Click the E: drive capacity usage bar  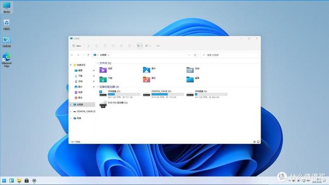point(211,94)
